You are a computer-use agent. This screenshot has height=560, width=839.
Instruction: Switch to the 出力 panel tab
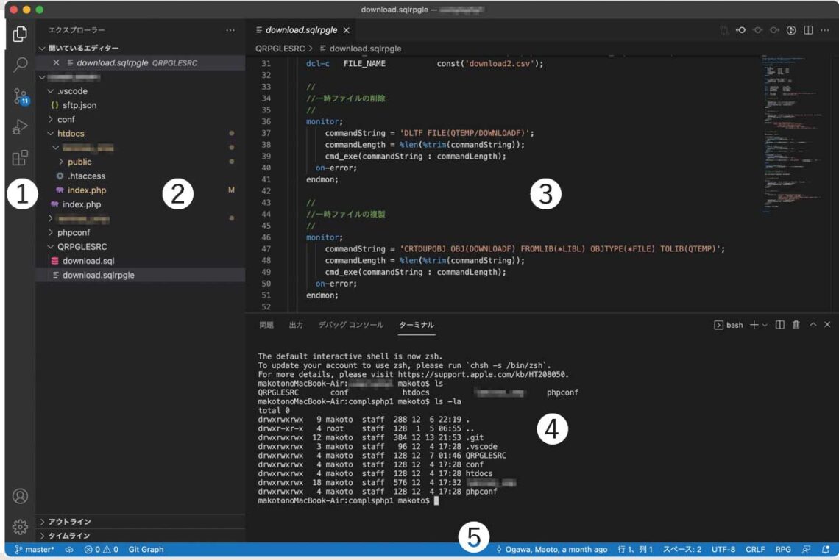296,325
